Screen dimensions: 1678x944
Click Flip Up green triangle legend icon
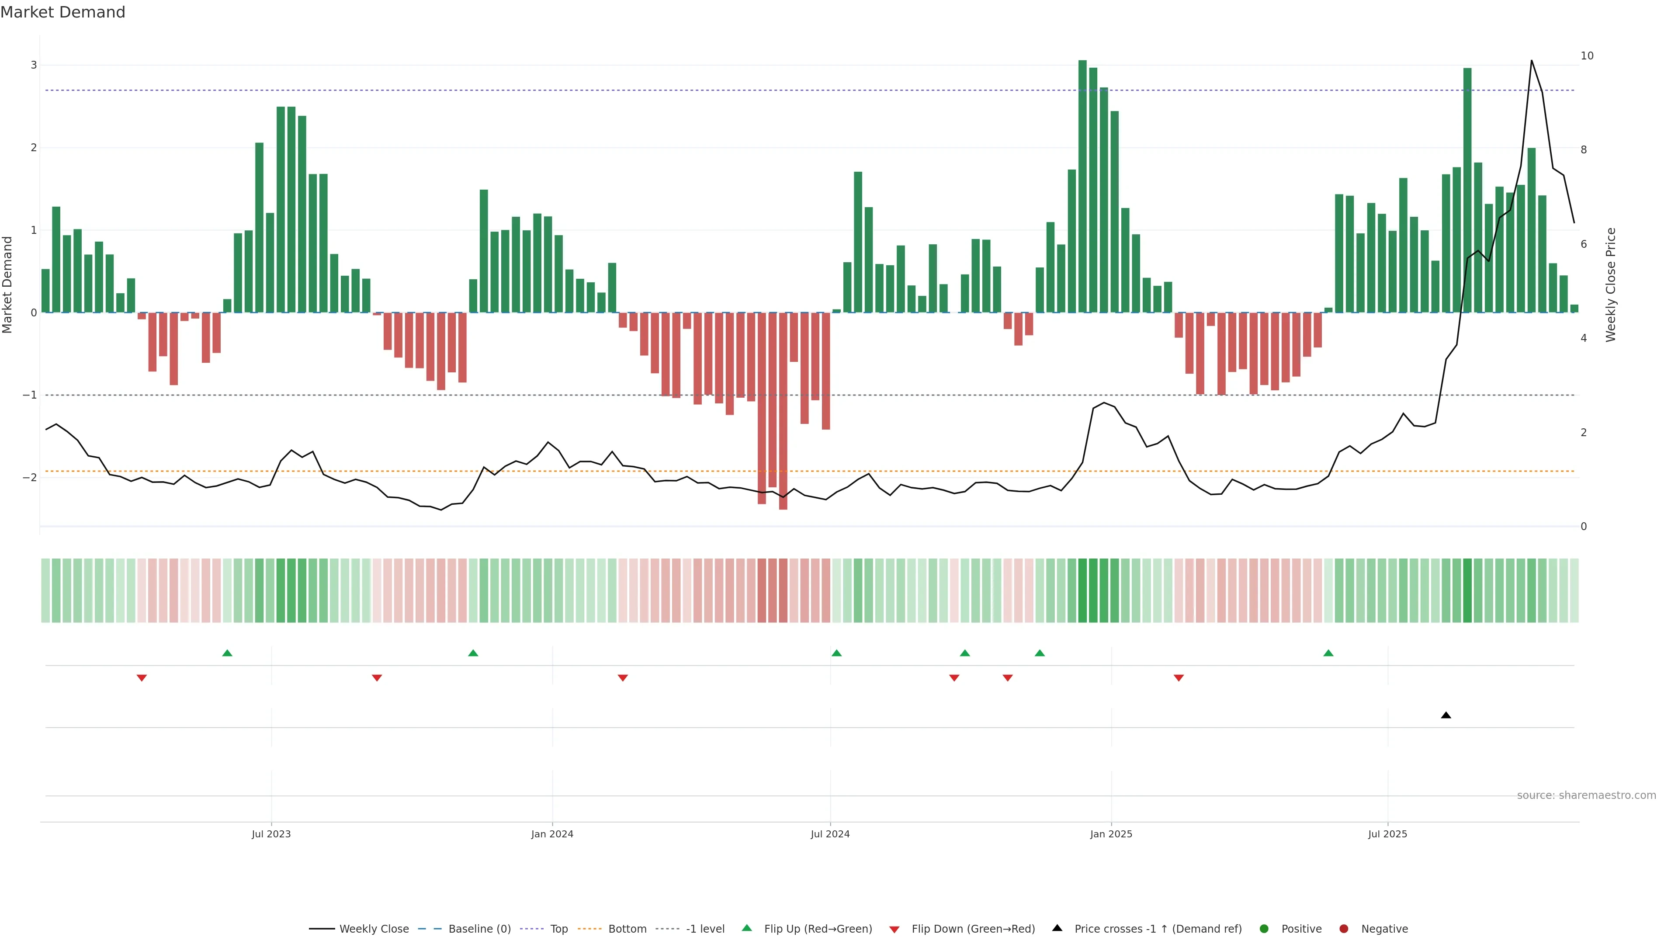tap(747, 928)
